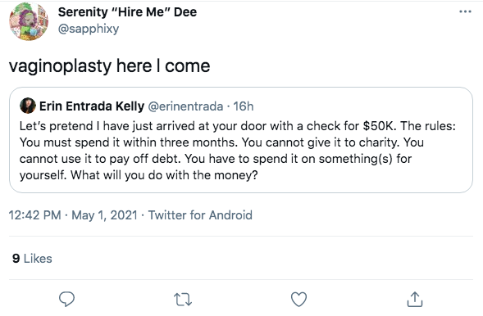Open the Twitter for Android source link

(200, 214)
